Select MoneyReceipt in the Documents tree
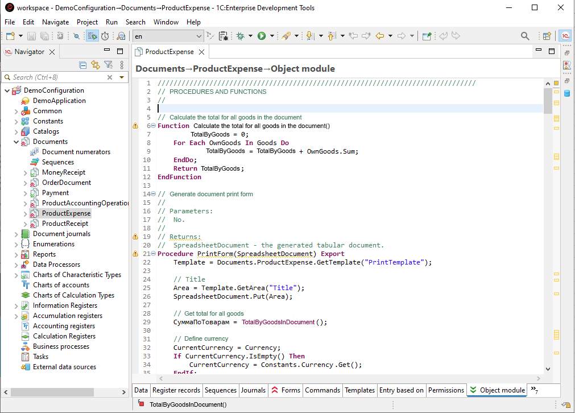The image size is (575, 413). 64,172
